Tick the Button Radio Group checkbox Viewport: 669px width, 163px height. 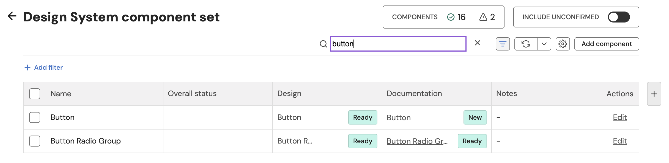pyautogui.click(x=35, y=141)
